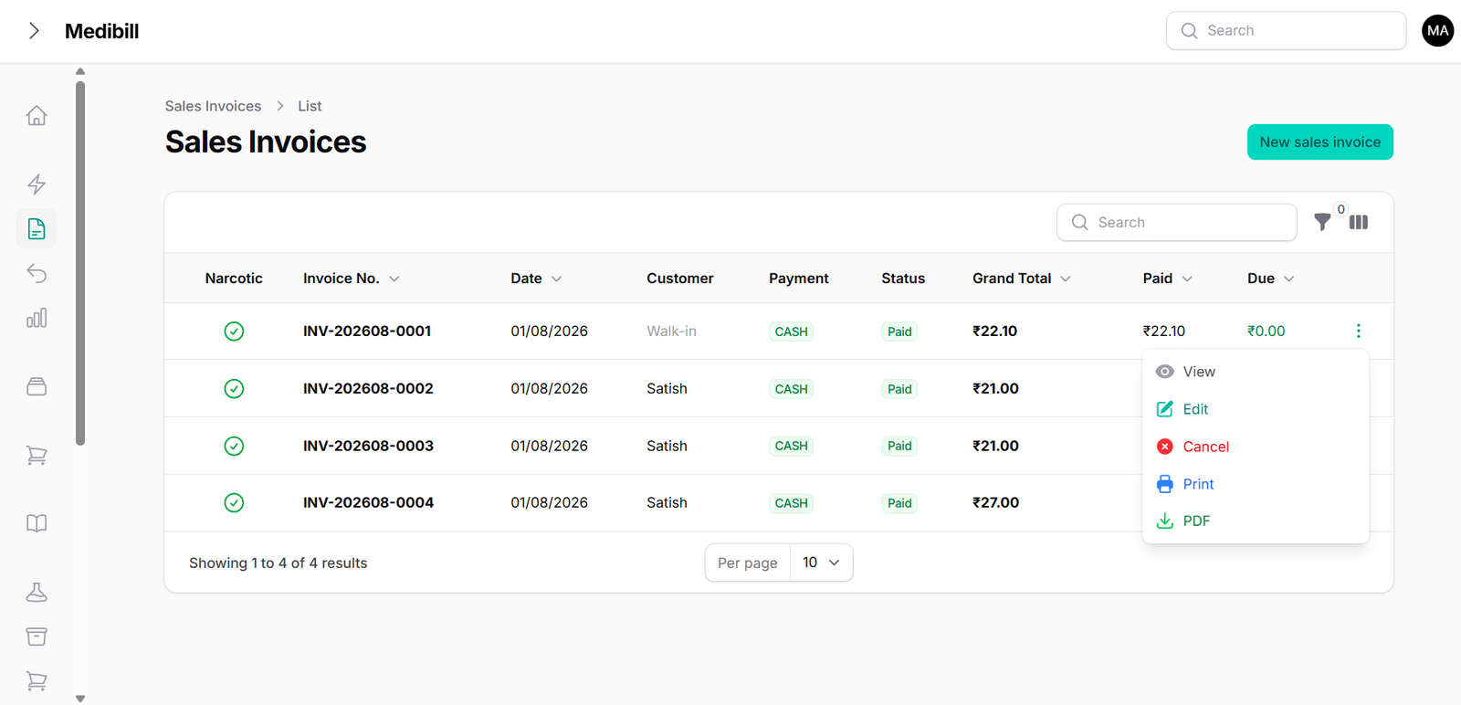This screenshot has width=1461, height=705.
Task: Expand the sidebar with the chevron arrow
Action: tap(34, 31)
